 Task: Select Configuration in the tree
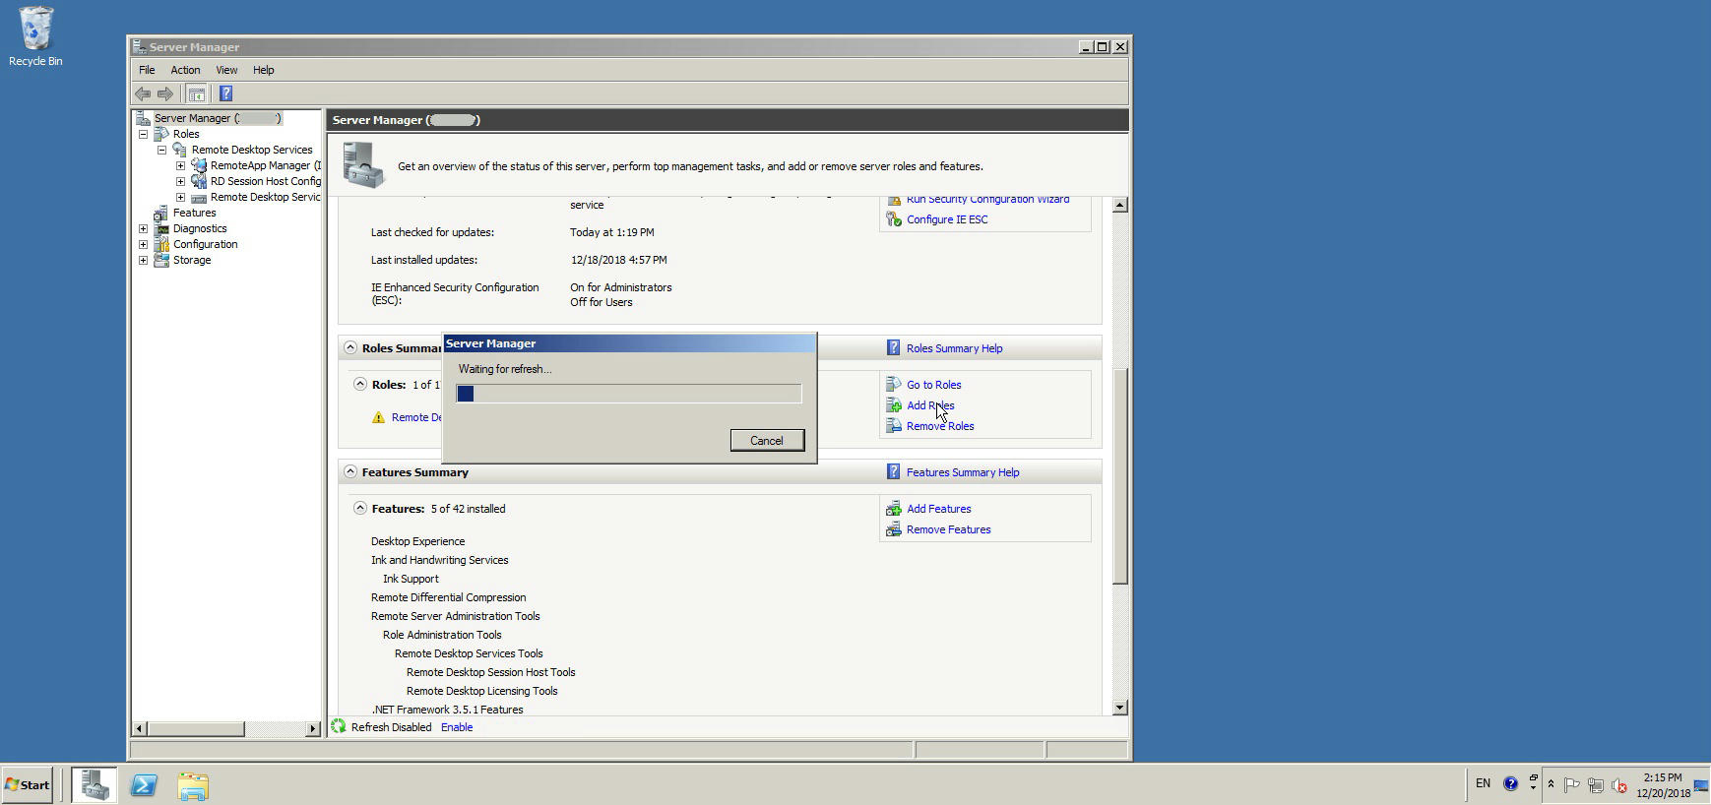pyautogui.click(x=205, y=244)
